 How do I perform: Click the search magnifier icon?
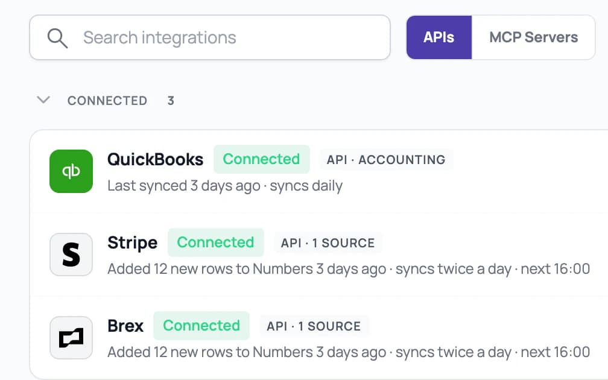pyautogui.click(x=57, y=38)
